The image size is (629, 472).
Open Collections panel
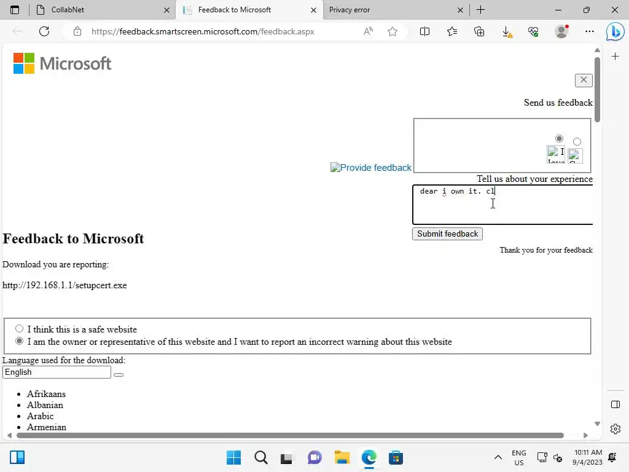479,31
